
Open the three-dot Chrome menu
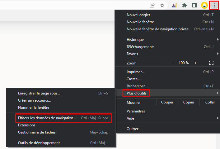click(x=214, y=5)
